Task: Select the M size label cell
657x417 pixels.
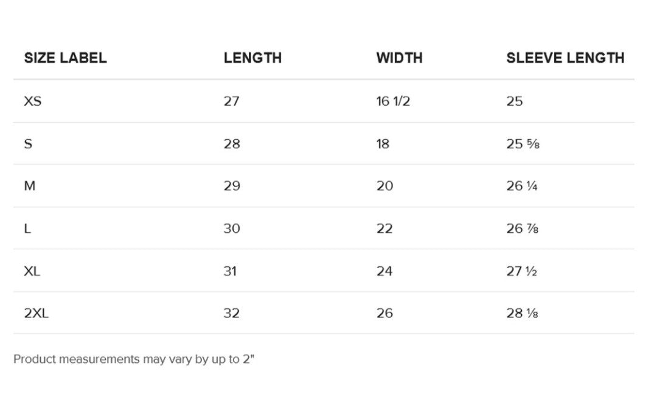Action: pyautogui.click(x=30, y=186)
